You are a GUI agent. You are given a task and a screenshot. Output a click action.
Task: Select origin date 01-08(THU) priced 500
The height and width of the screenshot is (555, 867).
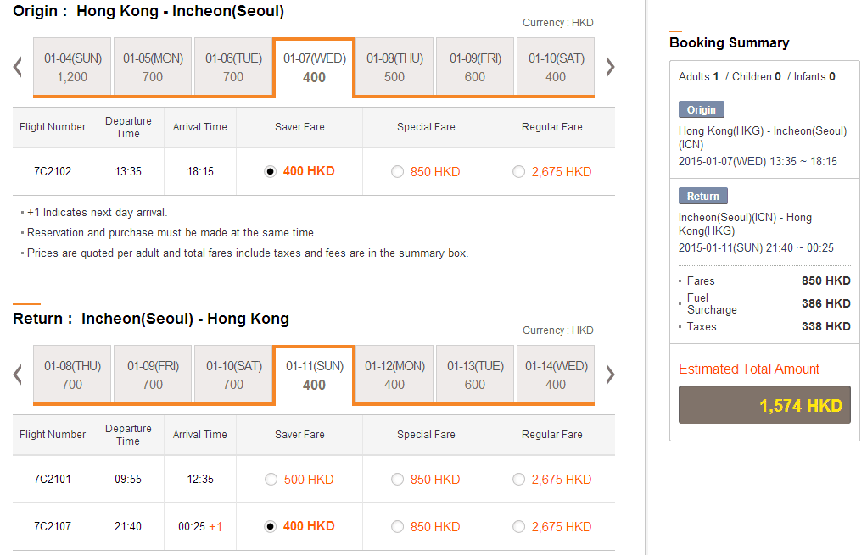tap(394, 67)
